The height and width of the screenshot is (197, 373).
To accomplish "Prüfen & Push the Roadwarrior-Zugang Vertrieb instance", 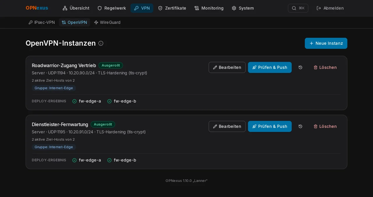I will 270,67.
